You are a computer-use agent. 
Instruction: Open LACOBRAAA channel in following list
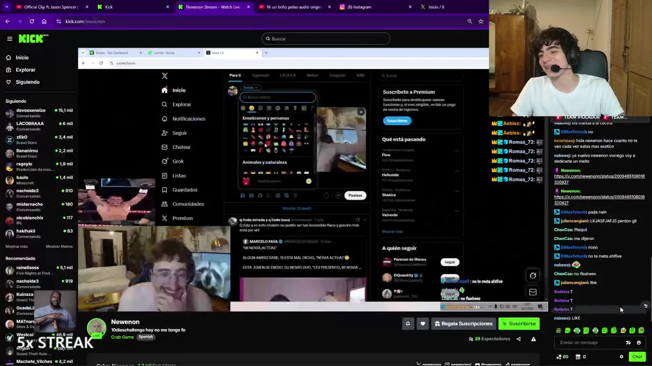coord(39,126)
